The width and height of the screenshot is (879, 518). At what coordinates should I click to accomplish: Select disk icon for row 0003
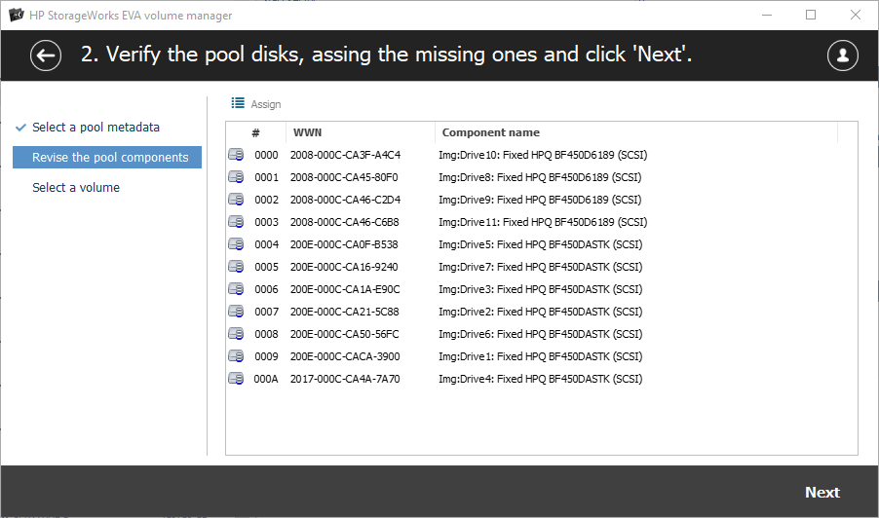coord(236,222)
